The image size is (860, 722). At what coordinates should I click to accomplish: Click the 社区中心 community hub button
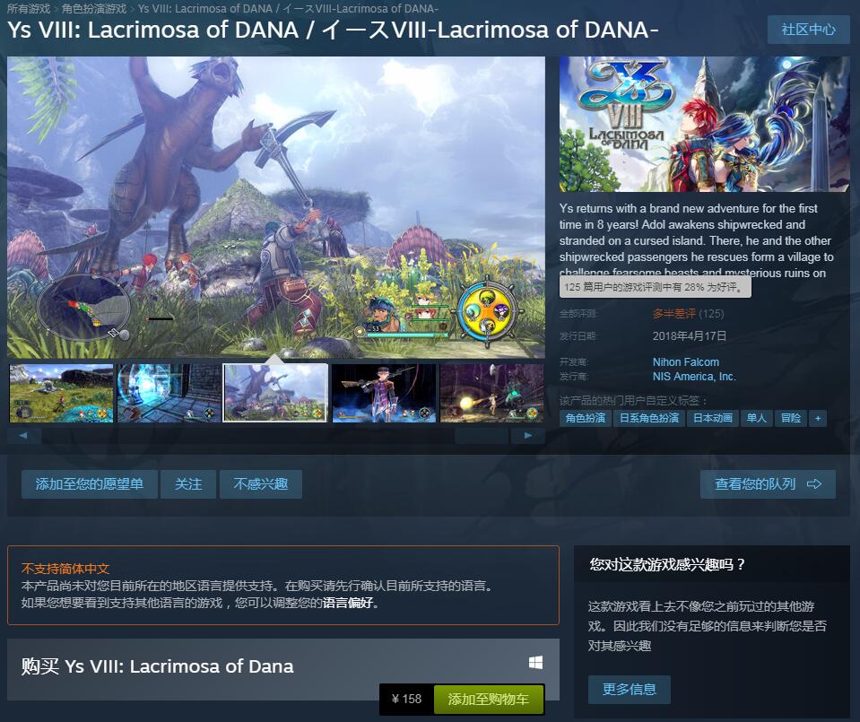(809, 30)
